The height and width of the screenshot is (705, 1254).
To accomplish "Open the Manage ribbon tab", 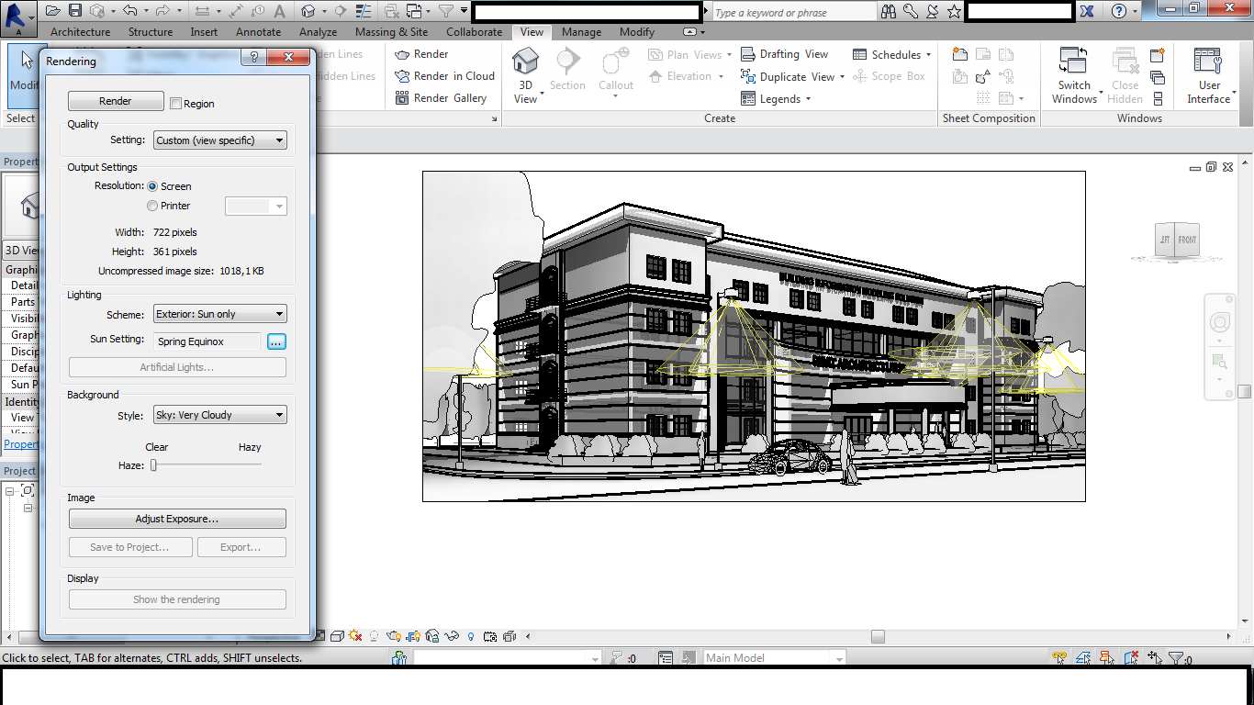I will (x=581, y=32).
